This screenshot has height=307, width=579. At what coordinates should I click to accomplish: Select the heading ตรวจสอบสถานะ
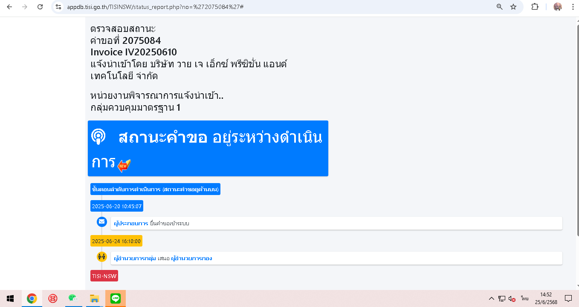[x=123, y=29]
